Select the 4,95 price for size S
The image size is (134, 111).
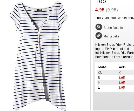tap(122, 78)
